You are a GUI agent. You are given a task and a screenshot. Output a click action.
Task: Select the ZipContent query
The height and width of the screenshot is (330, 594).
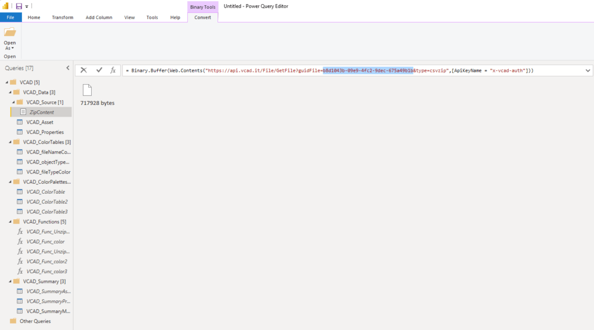[x=41, y=112]
